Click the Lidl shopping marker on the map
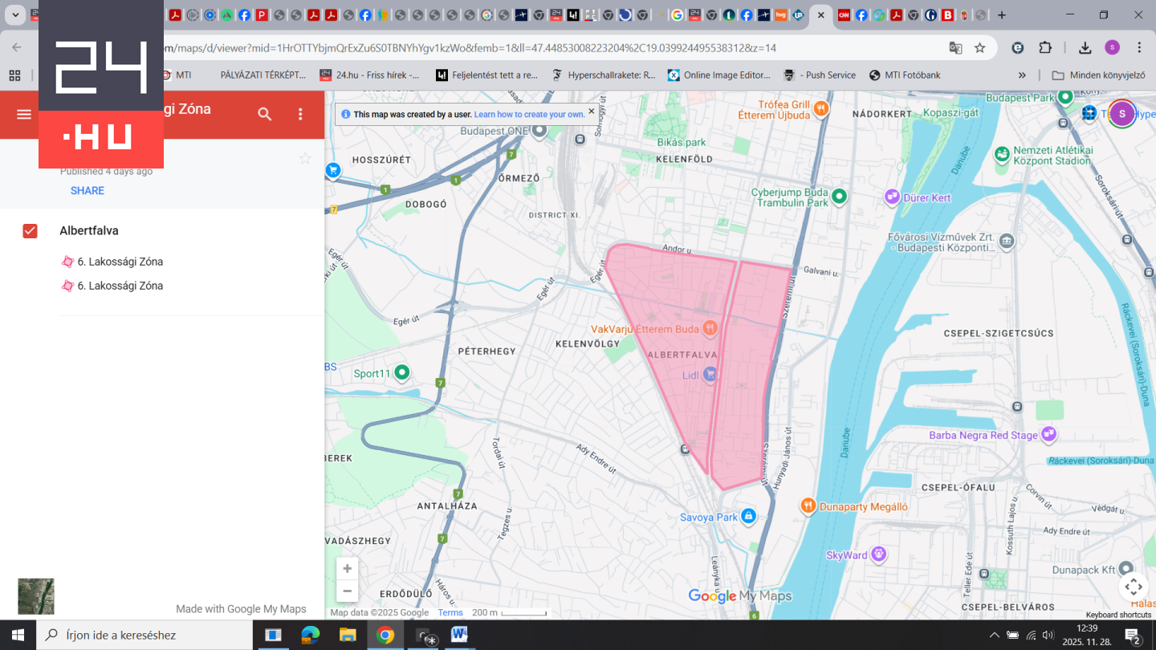This screenshot has height=650, width=1156. (710, 375)
